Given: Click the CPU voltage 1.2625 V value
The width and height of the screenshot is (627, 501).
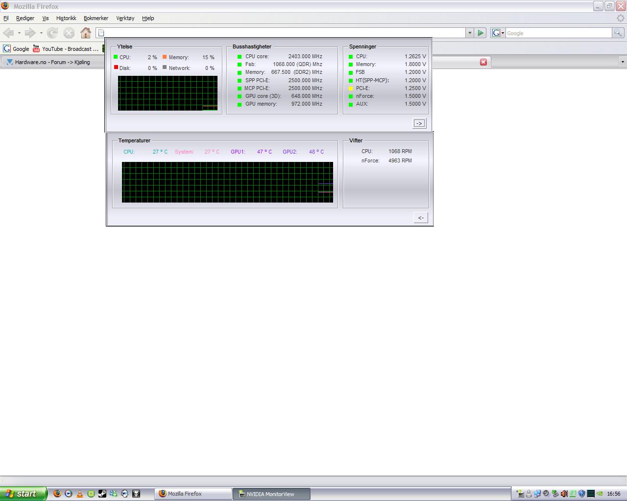Looking at the screenshot, I should (x=415, y=56).
